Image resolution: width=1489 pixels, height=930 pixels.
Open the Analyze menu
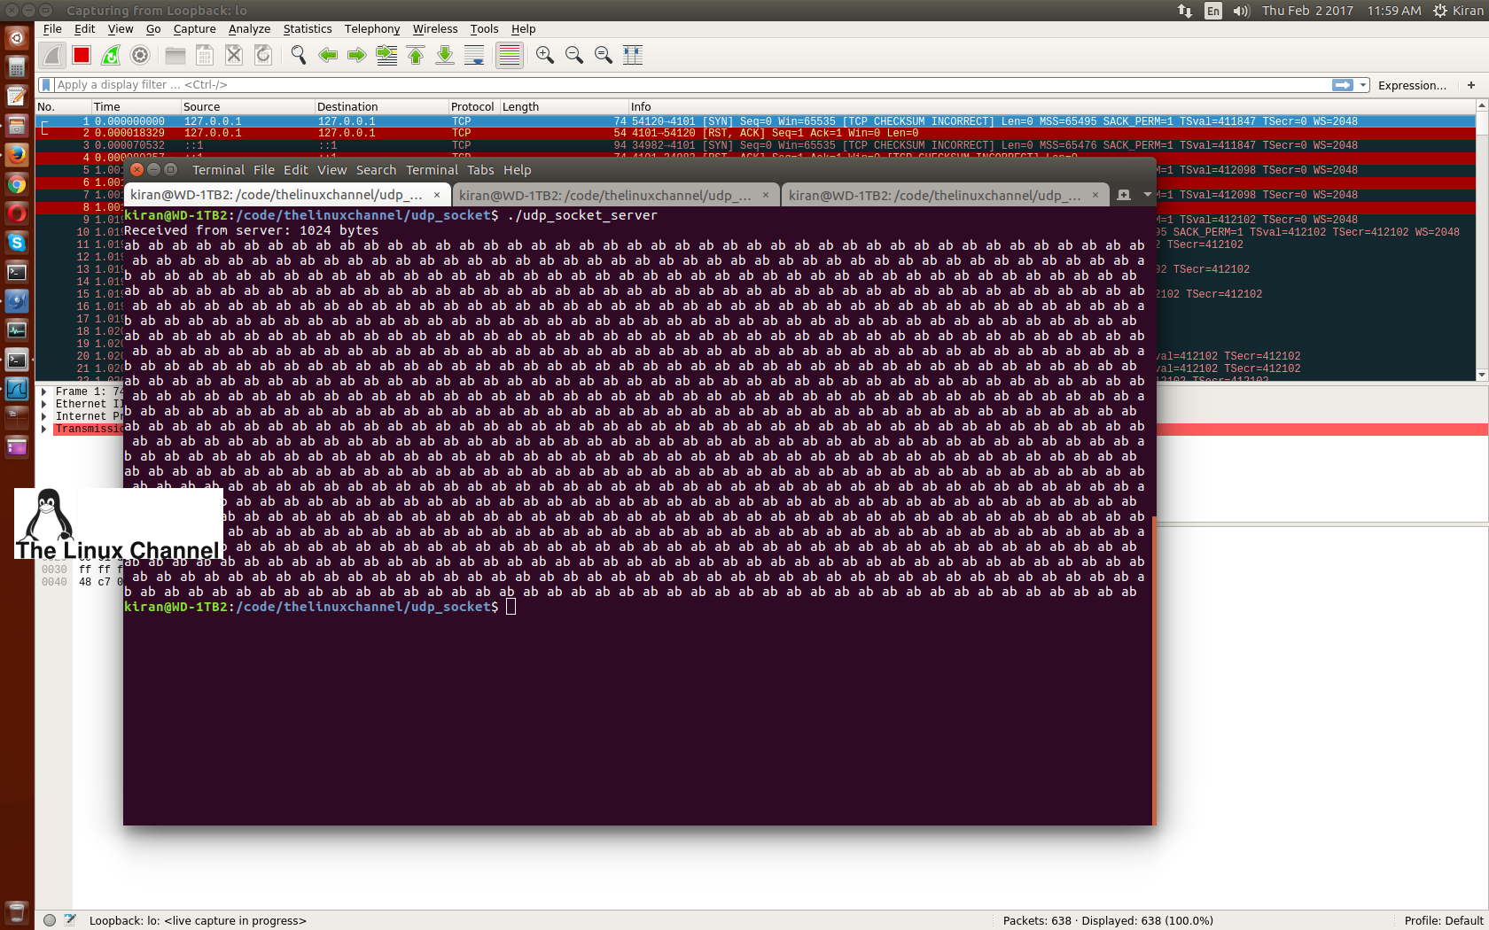(249, 28)
